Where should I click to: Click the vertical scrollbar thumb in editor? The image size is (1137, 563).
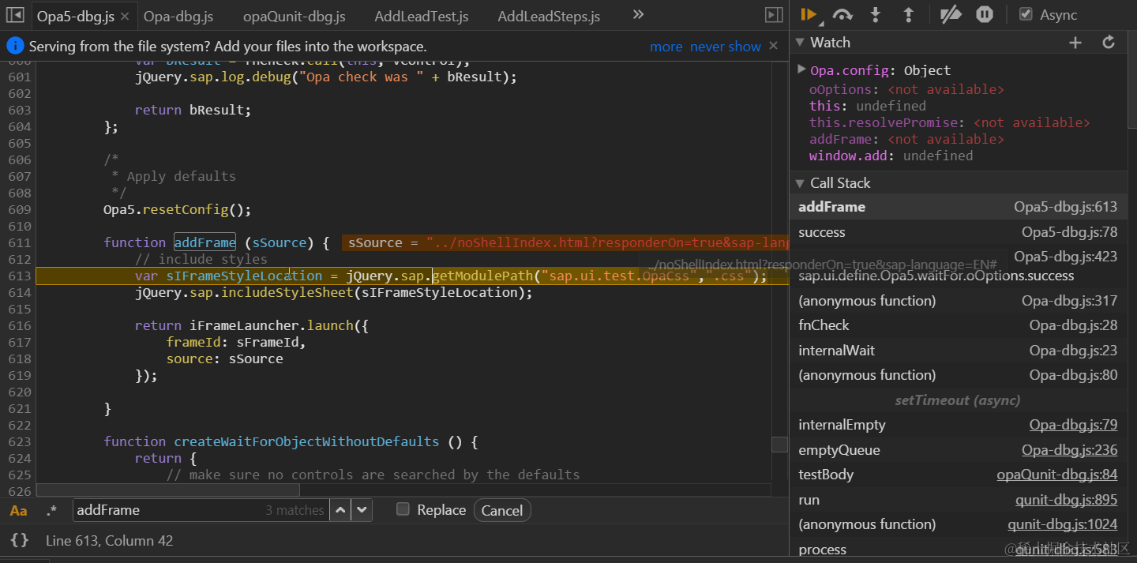pyautogui.click(x=779, y=445)
